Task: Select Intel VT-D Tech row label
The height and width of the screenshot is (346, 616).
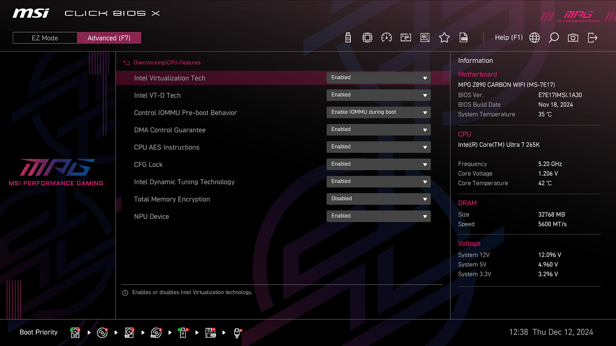Action: pos(157,95)
